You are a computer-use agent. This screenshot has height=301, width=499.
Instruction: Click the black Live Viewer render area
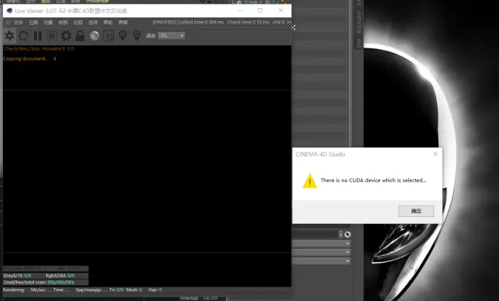[147, 166]
